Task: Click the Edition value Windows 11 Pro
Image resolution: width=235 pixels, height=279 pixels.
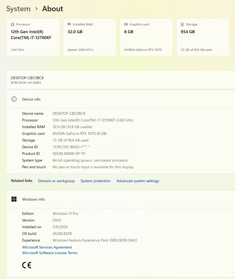Action: pos(65,213)
